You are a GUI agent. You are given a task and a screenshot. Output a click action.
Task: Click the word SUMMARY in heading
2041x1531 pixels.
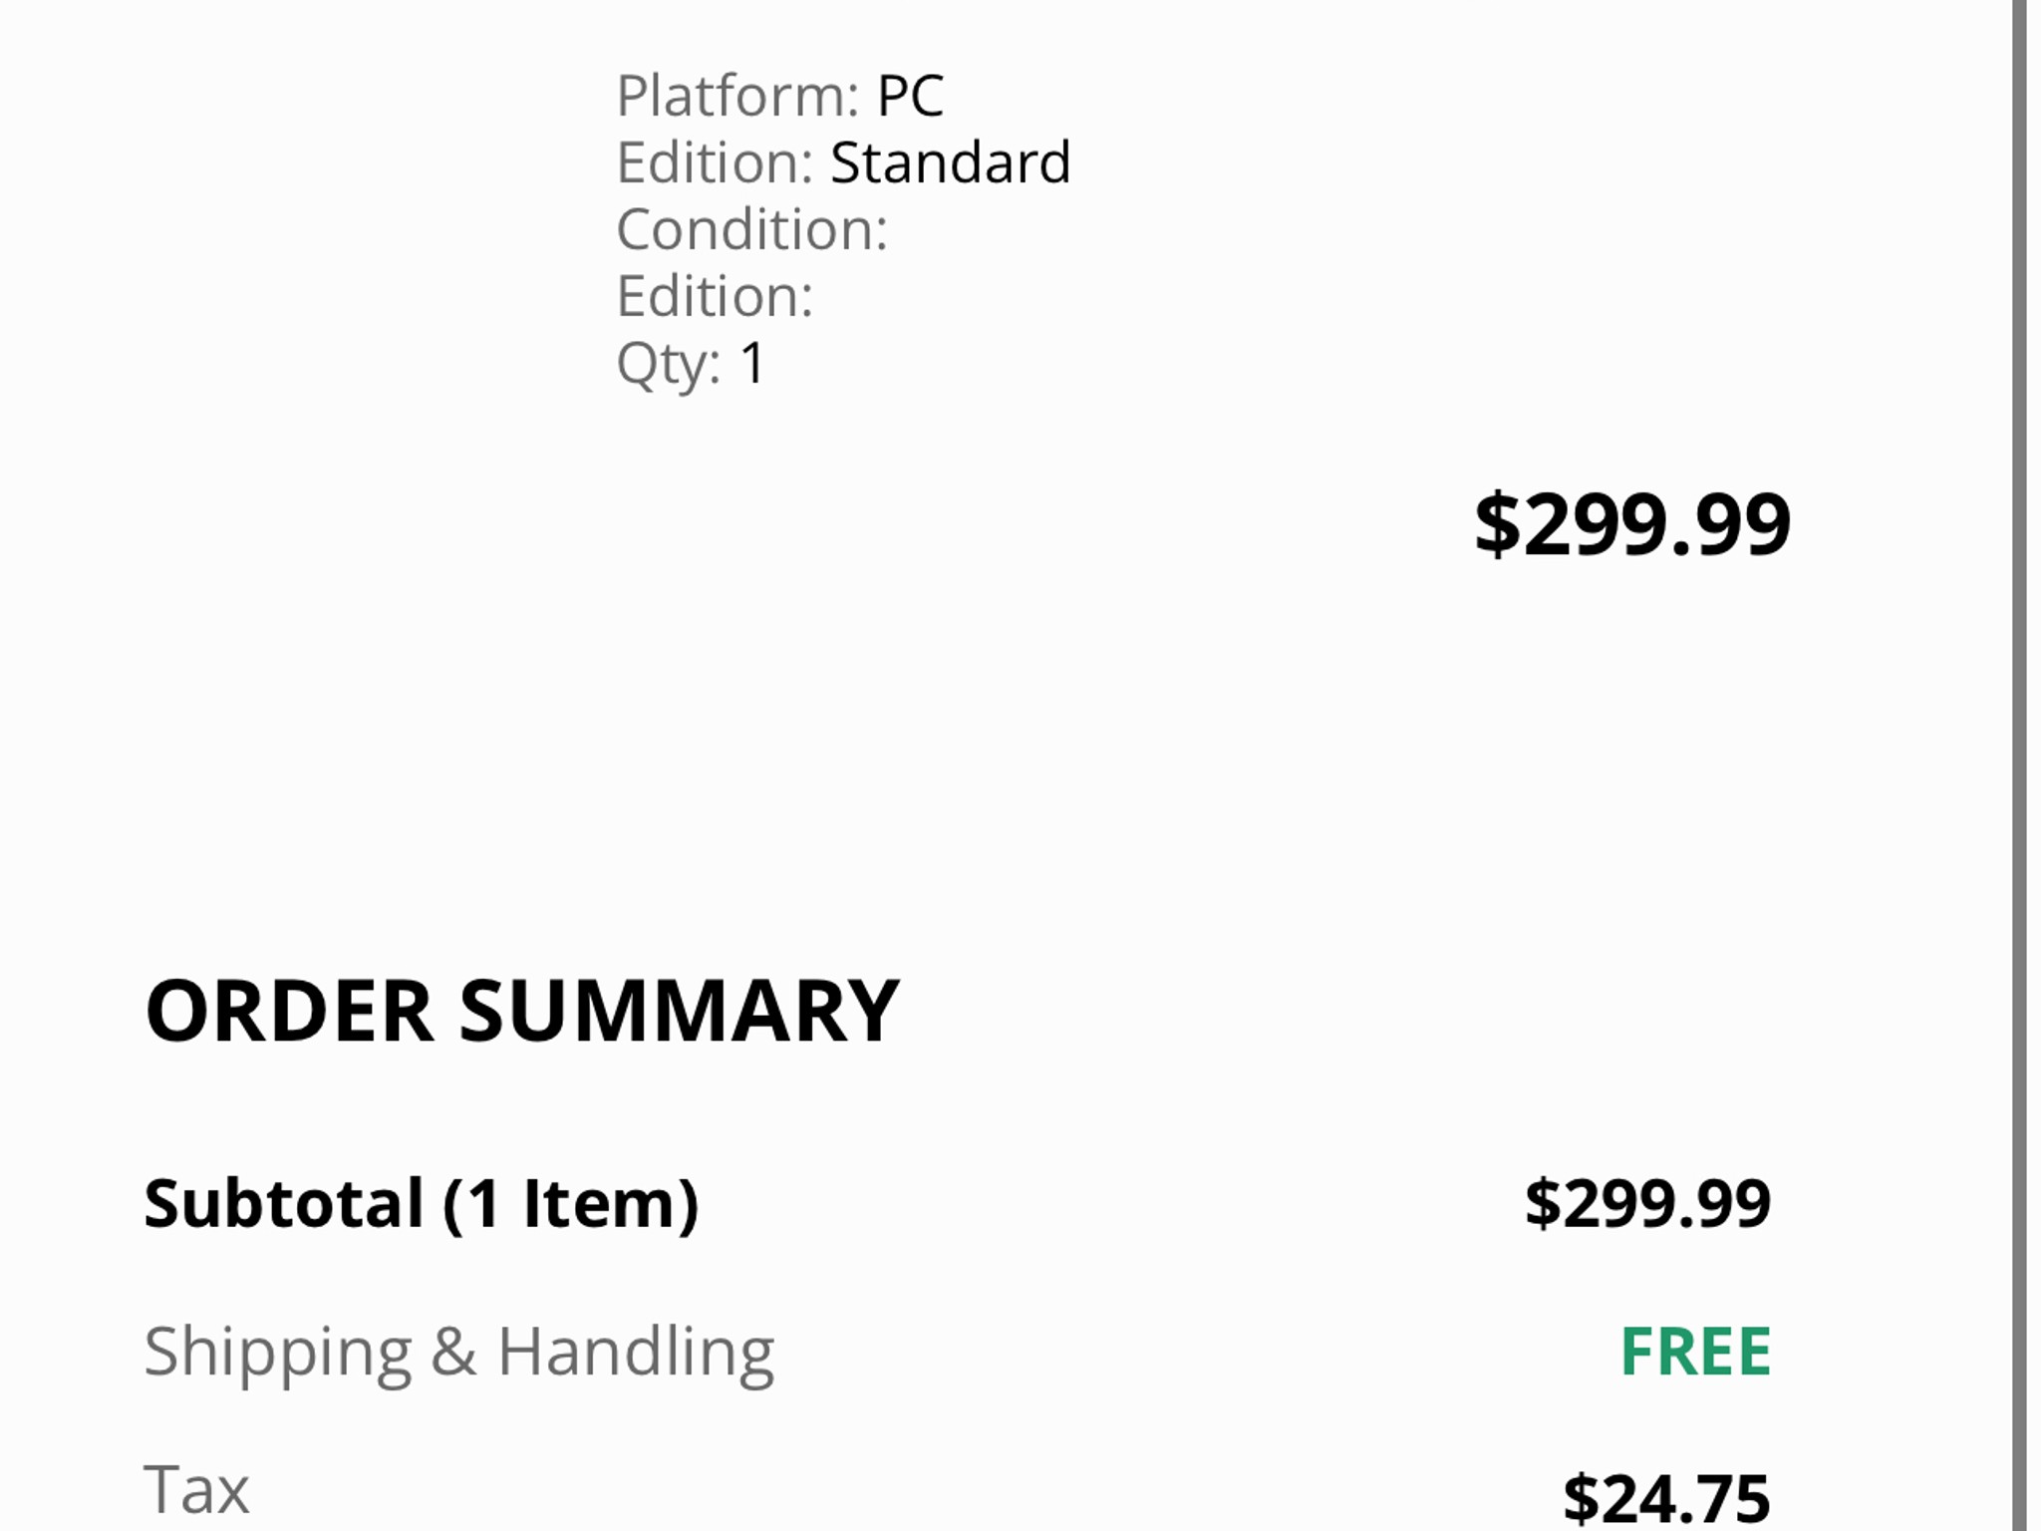tap(680, 1011)
